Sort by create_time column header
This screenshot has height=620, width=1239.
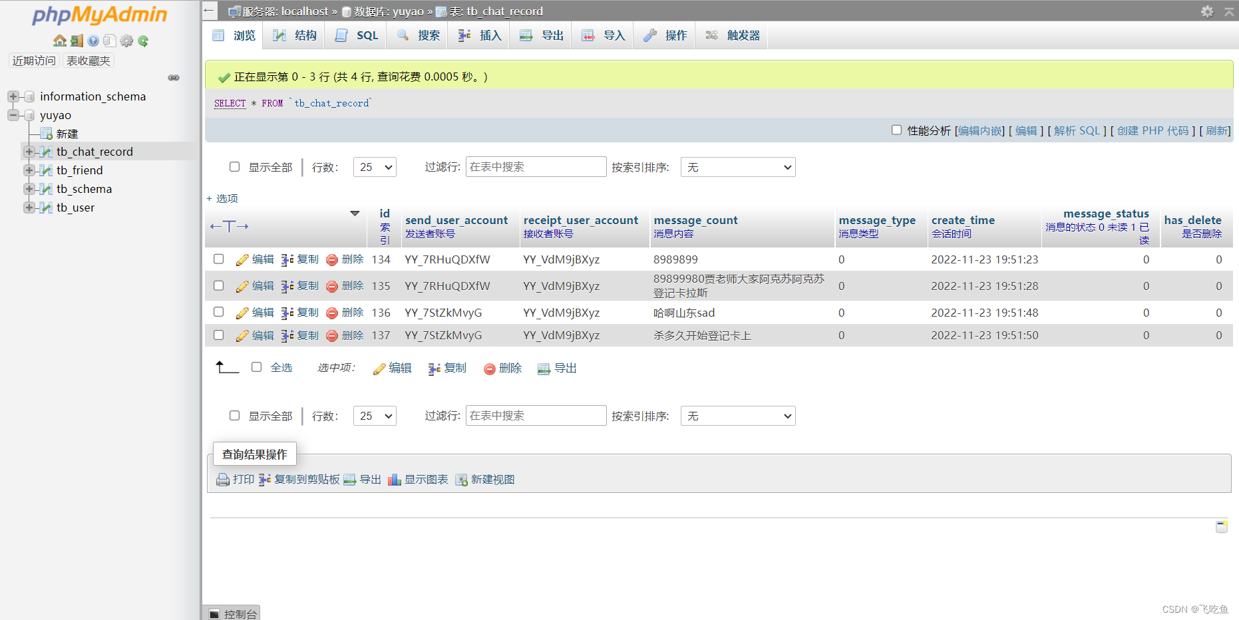pos(963,220)
